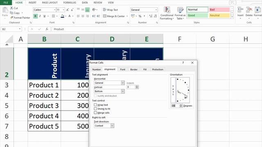Viewport: 262px width, 147px height.
Task: Click the Increase Indent icon
Action: pos(98,16)
